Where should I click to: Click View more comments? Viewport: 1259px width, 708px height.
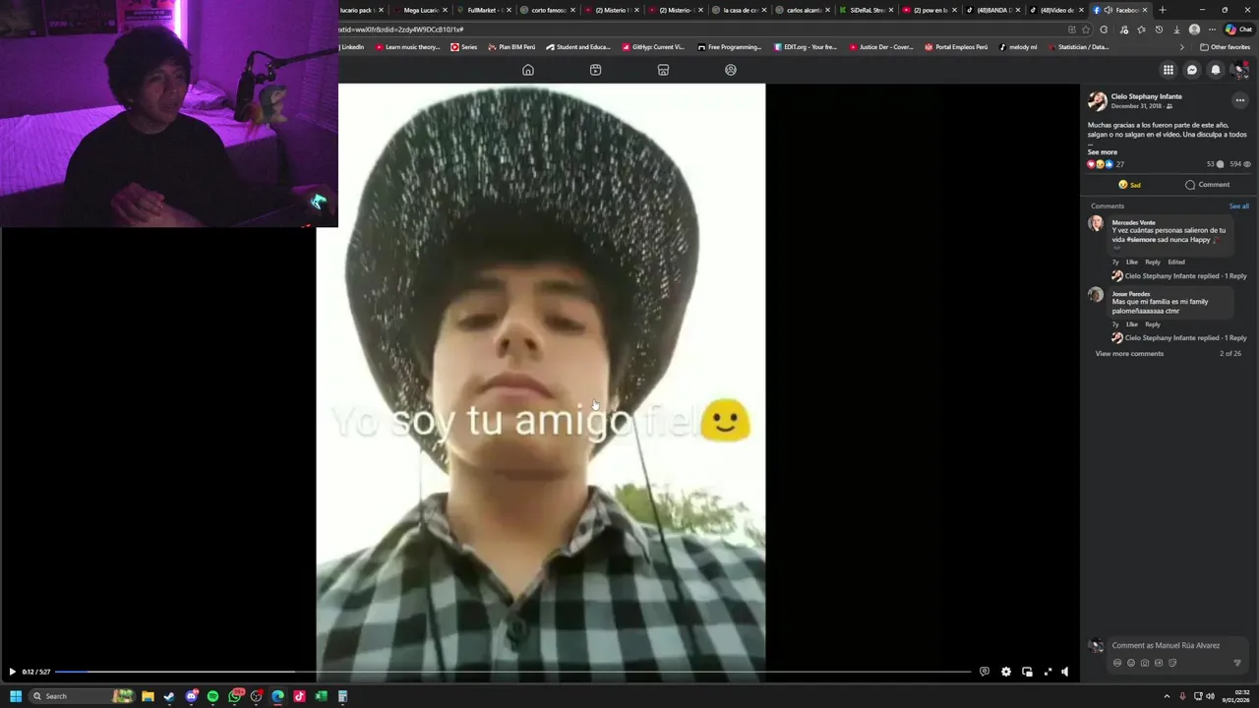click(x=1129, y=354)
